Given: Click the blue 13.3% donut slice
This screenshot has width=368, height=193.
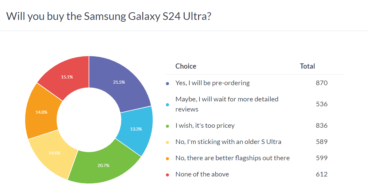Looking at the screenshot, I should [x=136, y=129].
